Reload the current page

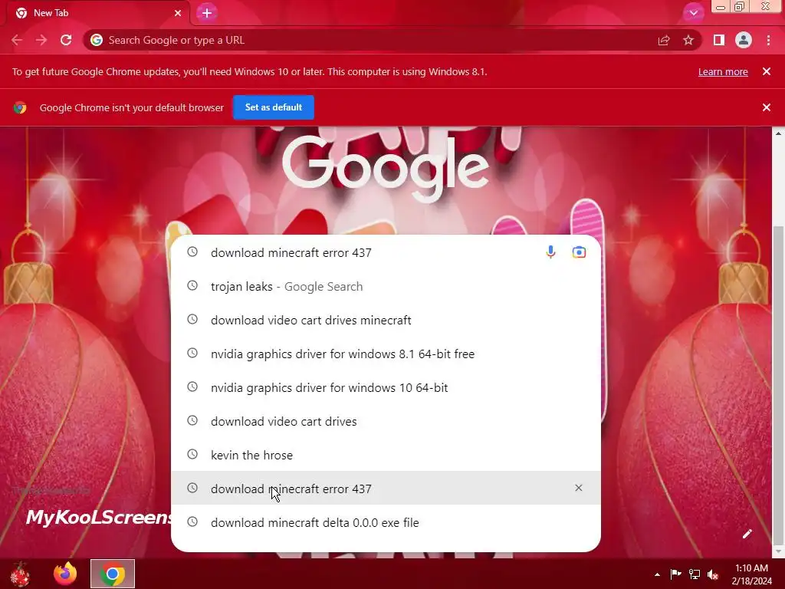point(66,40)
